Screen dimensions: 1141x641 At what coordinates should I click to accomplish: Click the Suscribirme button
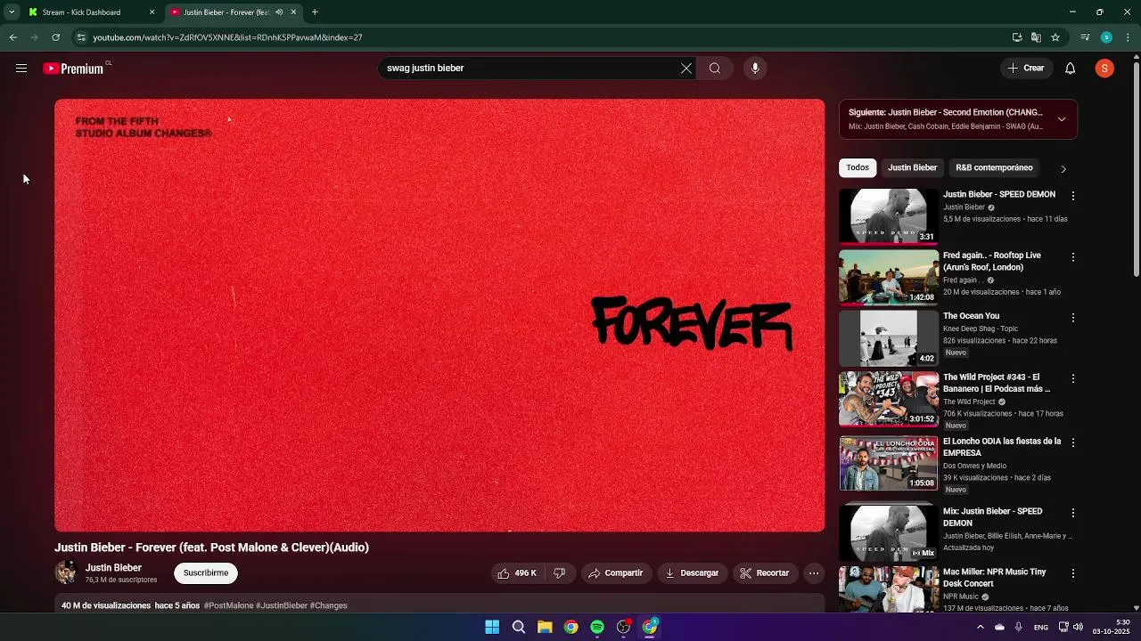(206, 573)
